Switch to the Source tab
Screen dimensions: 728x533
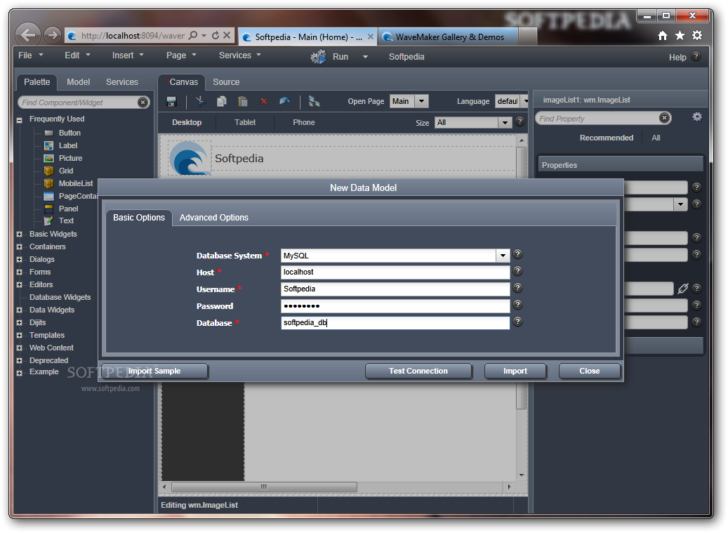[226, 81]
